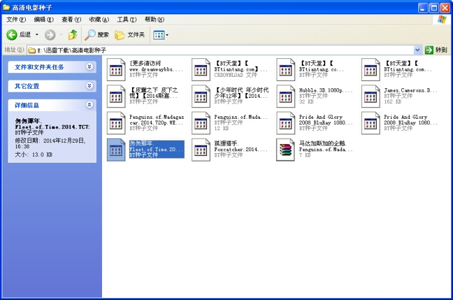
Task: Toggle the Folders pane button
Action: [x=130, y=35]
